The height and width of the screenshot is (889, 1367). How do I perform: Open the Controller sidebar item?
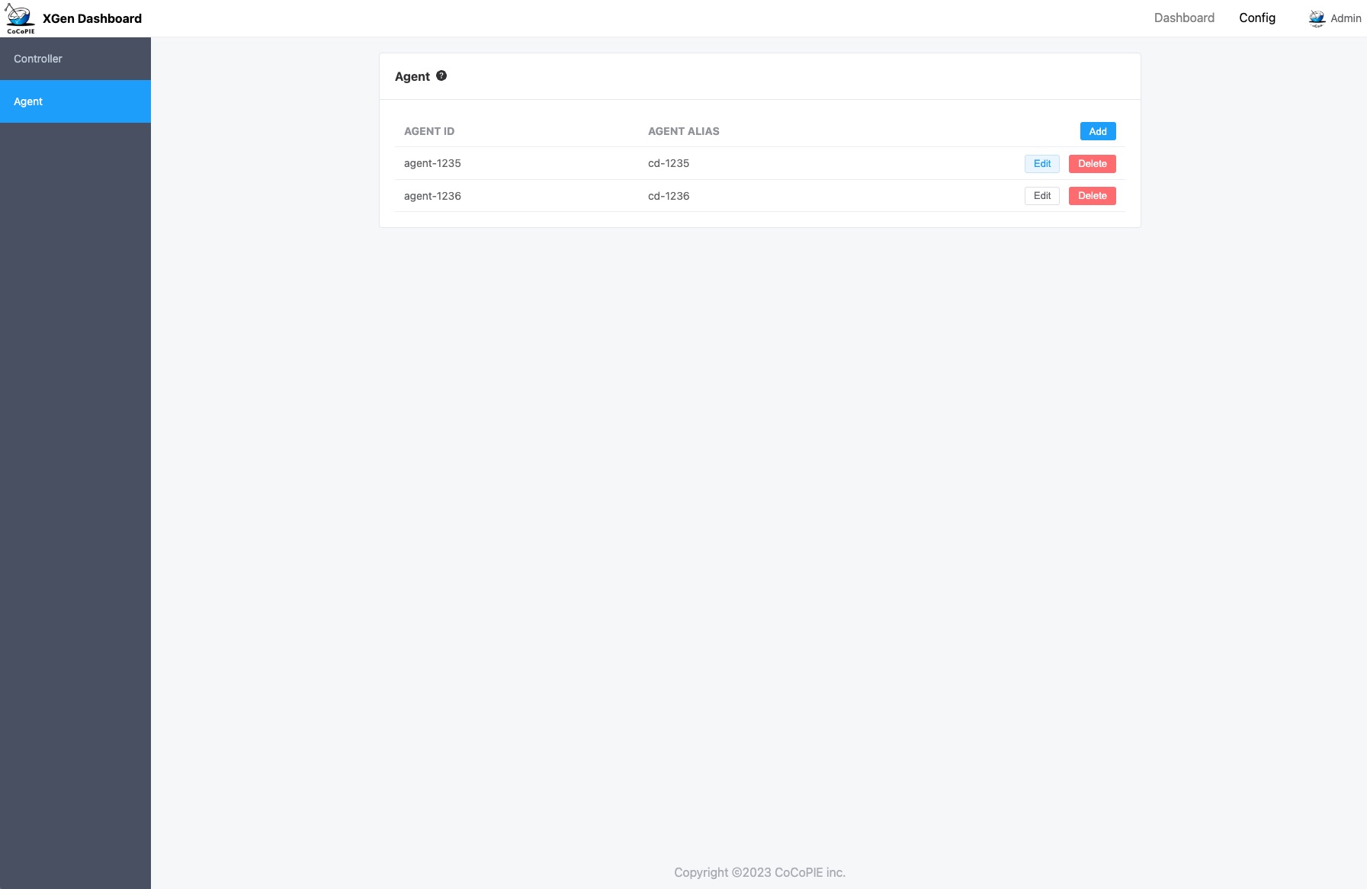pyautogui.click(x=75, y=59)
